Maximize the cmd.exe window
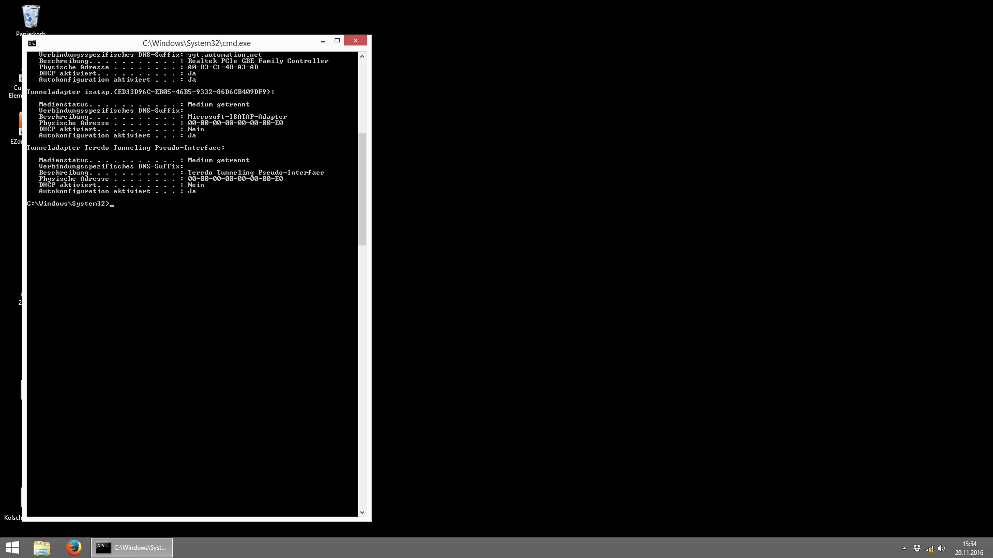 (x=337, y=41)
